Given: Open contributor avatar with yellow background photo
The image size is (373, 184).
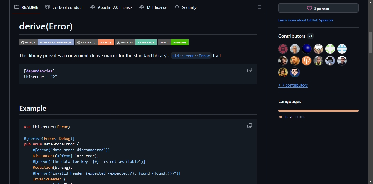Looking at the screenshot, I should pyautogui.click(x=283, y=72).
